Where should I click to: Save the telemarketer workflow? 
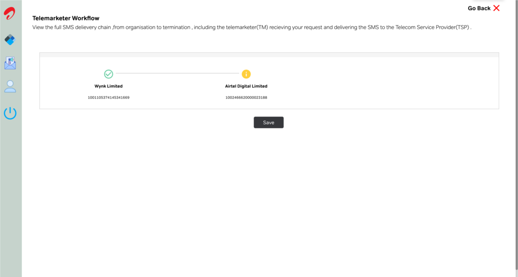click(x=269, y=122)
